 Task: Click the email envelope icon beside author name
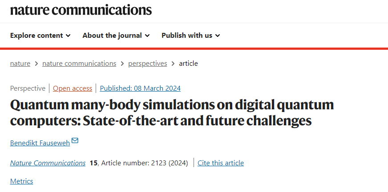point(75,140)
